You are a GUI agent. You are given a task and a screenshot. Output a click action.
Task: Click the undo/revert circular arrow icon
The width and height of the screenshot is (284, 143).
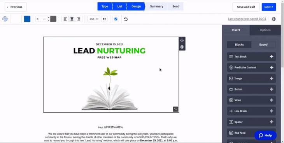click(x=126, y=19)
